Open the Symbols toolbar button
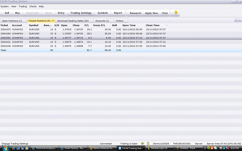Viewport: 242px width, 151px height. tap(103, 13)
